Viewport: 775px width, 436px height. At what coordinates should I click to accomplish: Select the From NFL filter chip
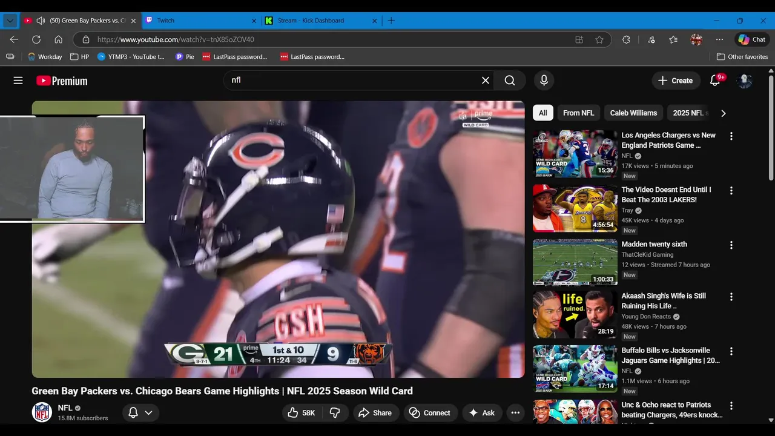click(x=578, y=113)
